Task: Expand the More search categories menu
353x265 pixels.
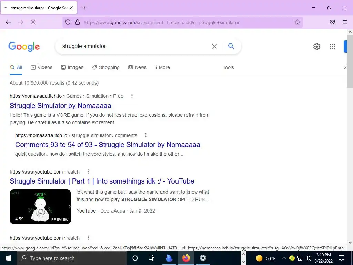Action: (x=162, y=67)
